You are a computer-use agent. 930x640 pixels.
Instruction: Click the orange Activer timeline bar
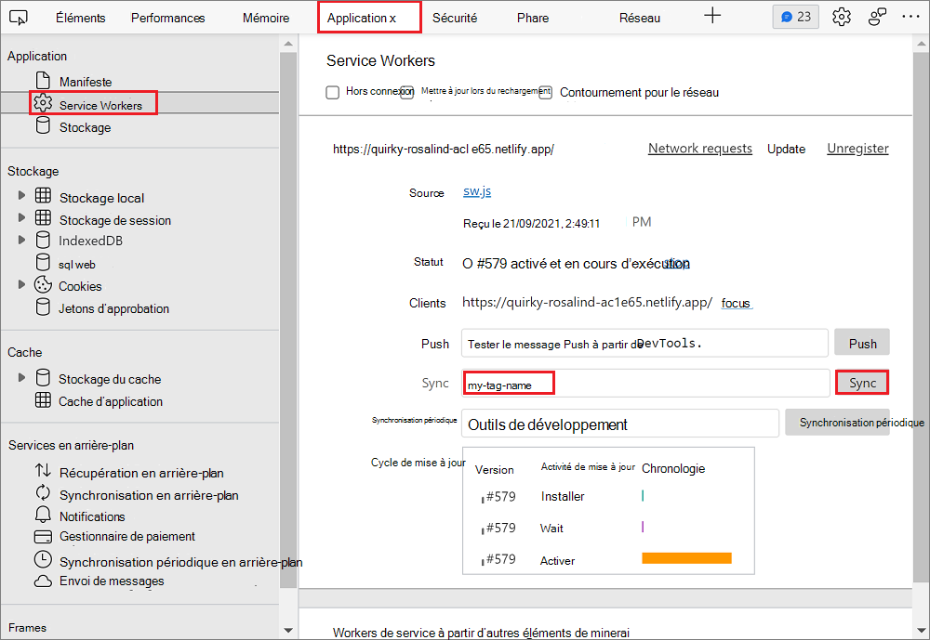[685, 557]
